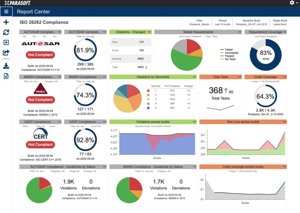Click the Failed legend entry
The image size is (300, 213).
click(x=226, y=49)
